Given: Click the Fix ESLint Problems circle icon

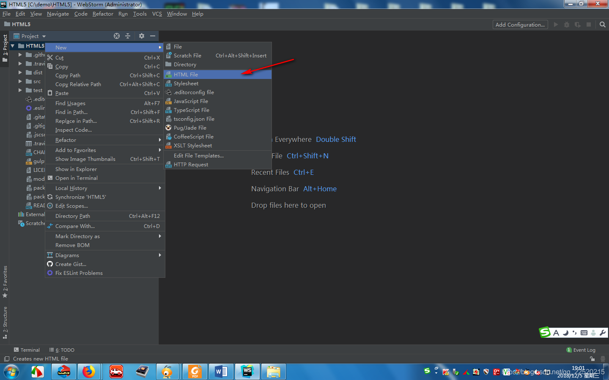Looking at the screenshot, I should [50, 273].
